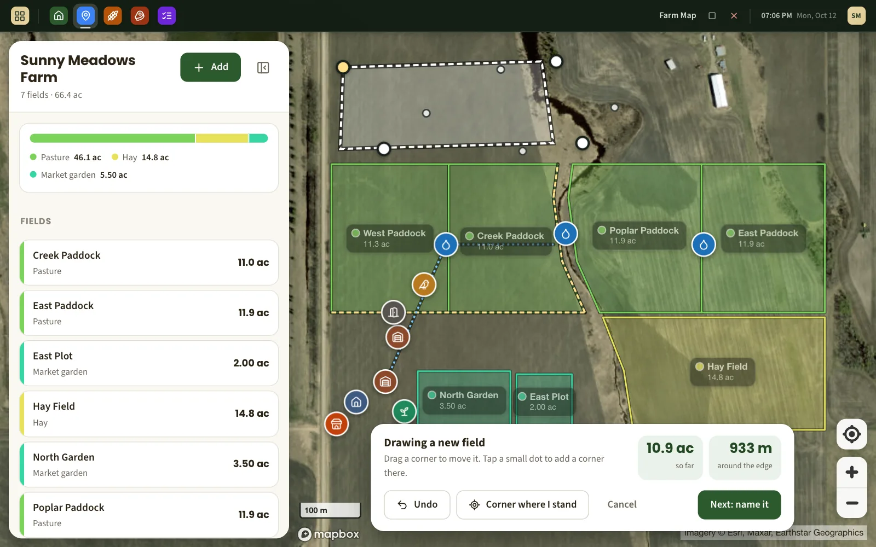Select the grey gate marker on map
The height and width of the screenshot is (547, 876).
(x=393, y=312)
